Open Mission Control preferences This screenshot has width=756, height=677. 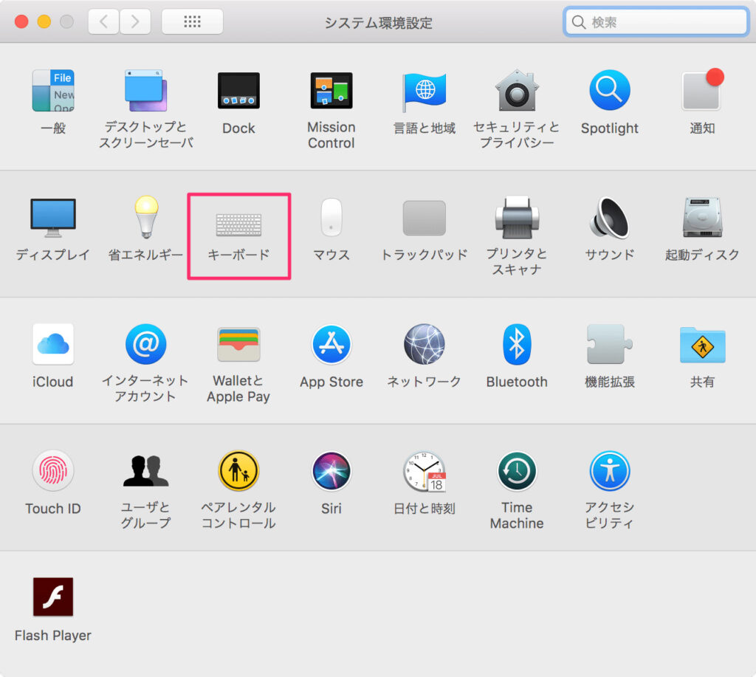[331, 91]
